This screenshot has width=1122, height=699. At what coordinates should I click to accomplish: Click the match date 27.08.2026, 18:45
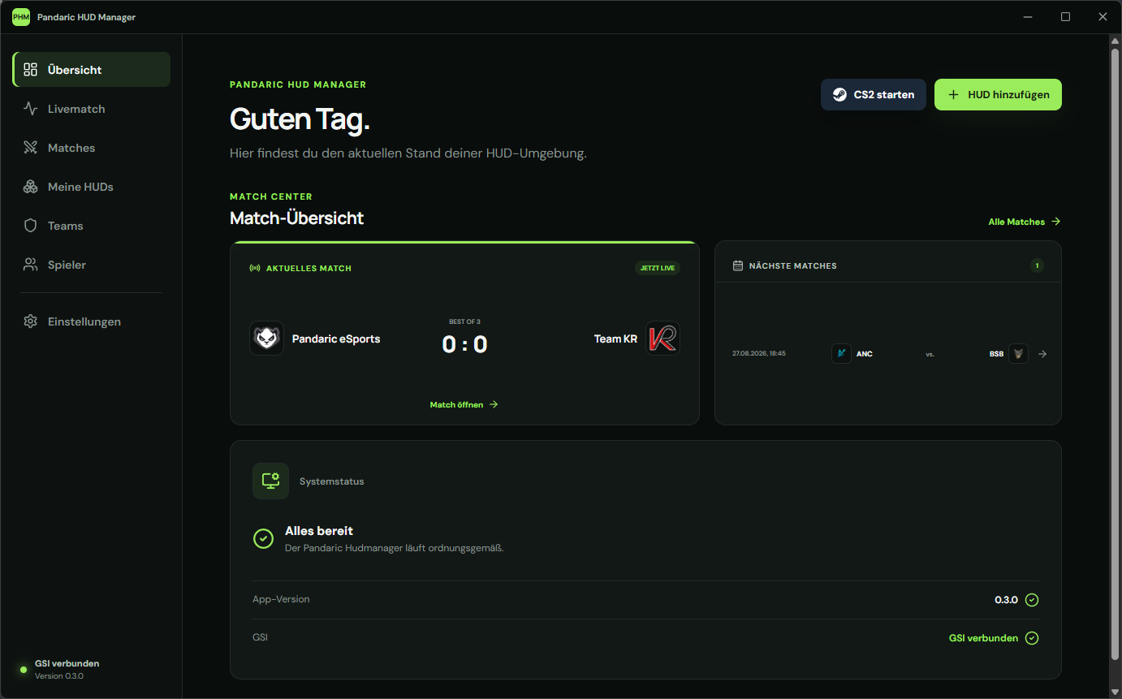[758, 354]
